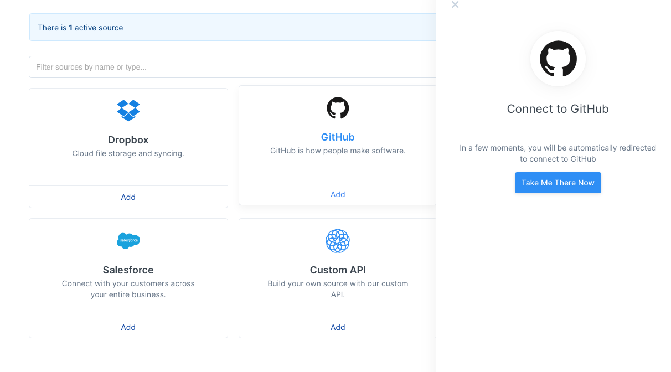Add the GitHub source

pyautogui.click(x=338, y=194)
